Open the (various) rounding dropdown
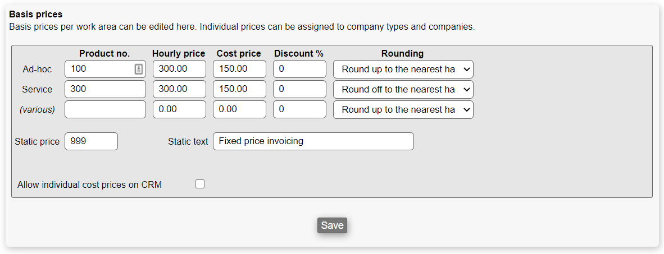664x254 pixels. (x=403, y=110)
